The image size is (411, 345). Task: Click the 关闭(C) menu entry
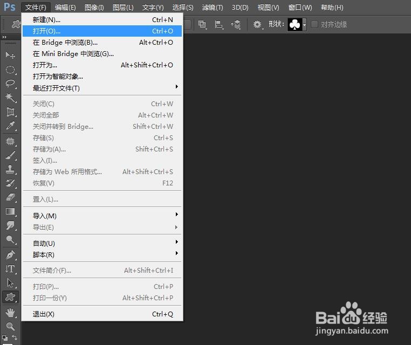click(102, 103)
